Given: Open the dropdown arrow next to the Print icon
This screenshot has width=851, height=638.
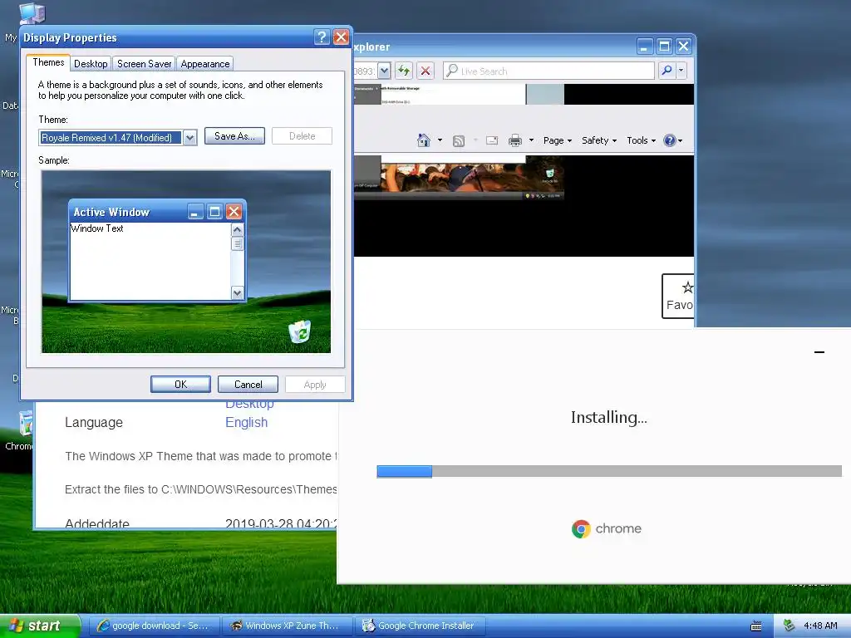Looking at the screenshot, I should [531, 140].
